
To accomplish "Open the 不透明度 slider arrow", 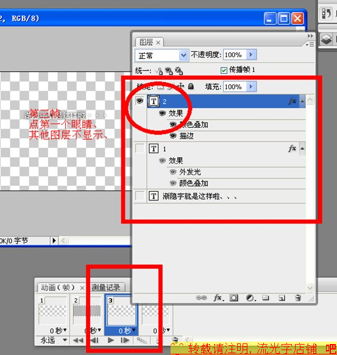I will 251,55.
